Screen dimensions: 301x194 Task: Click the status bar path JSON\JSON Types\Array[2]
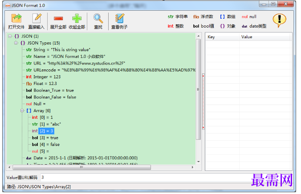(44, 187)
